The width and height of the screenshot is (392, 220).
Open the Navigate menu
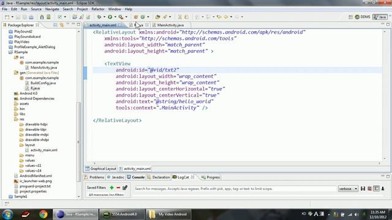pos(52,9)
